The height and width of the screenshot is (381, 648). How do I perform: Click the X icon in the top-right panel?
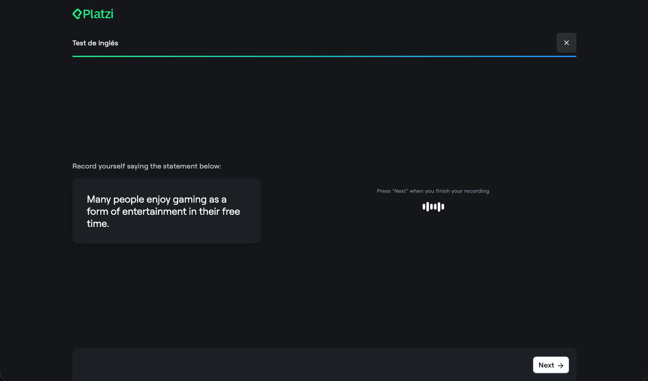pos(566,43)
